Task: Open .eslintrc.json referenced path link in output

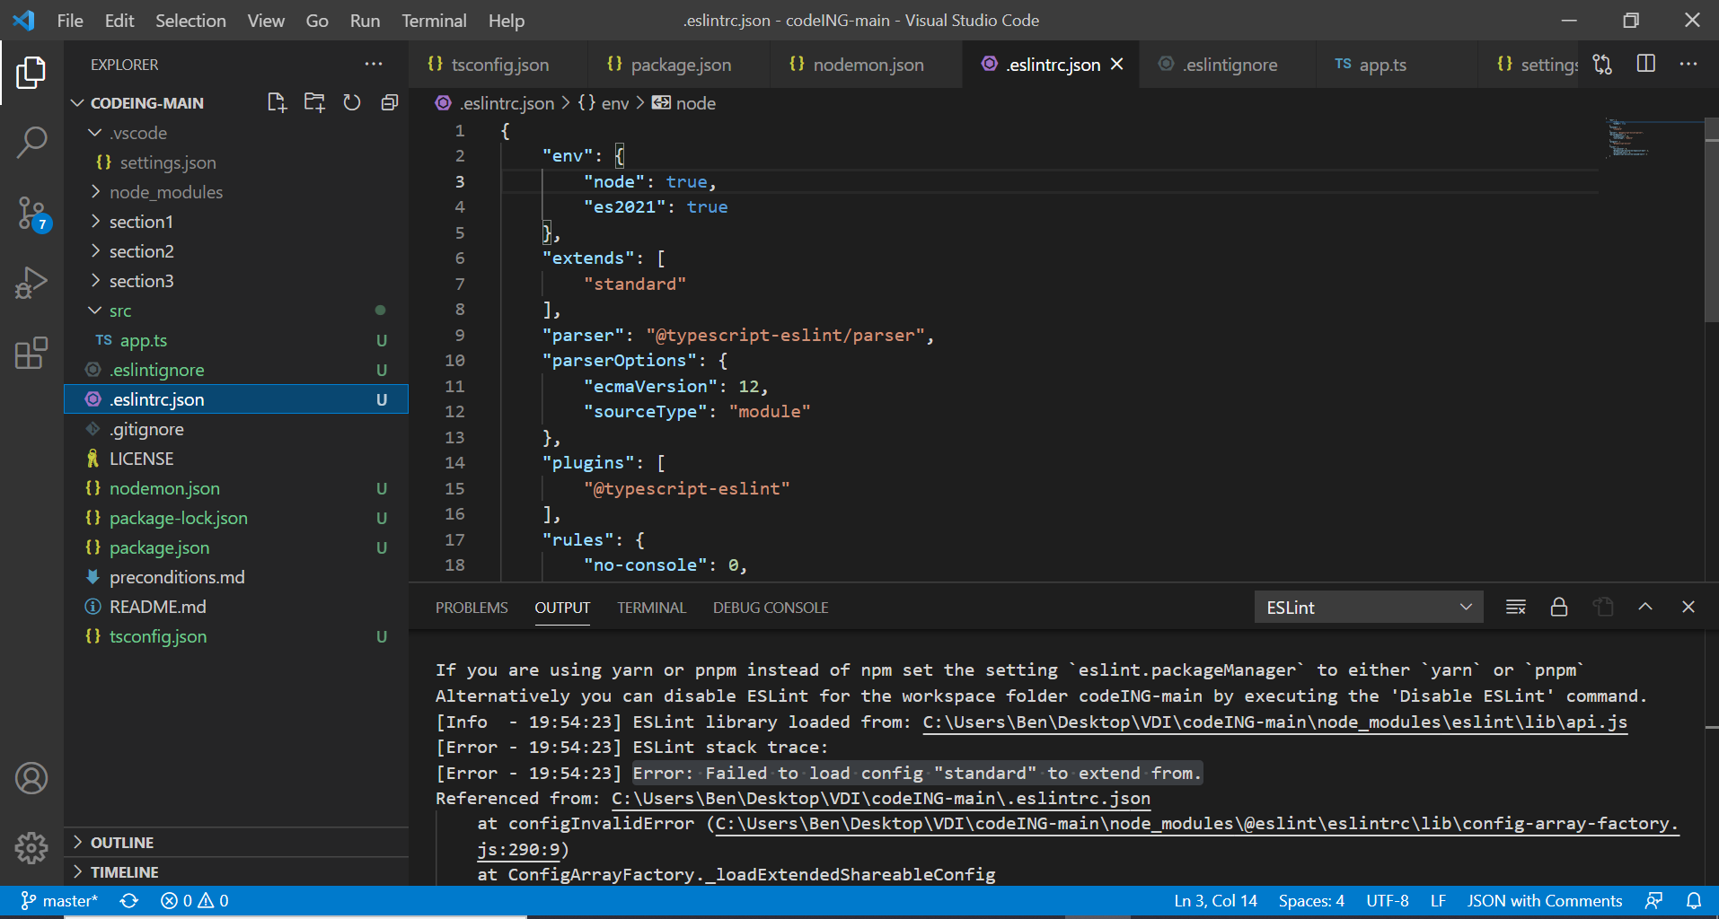Action: click(880, 798)
